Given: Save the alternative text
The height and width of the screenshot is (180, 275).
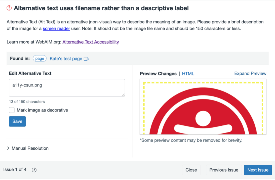Looking at the screenshot, I should click(17, 121).
